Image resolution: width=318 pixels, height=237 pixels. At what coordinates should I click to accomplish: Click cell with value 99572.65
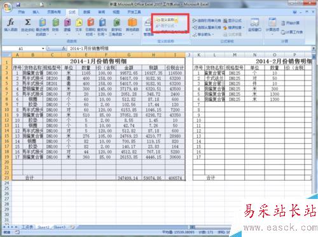click(129, 73)
